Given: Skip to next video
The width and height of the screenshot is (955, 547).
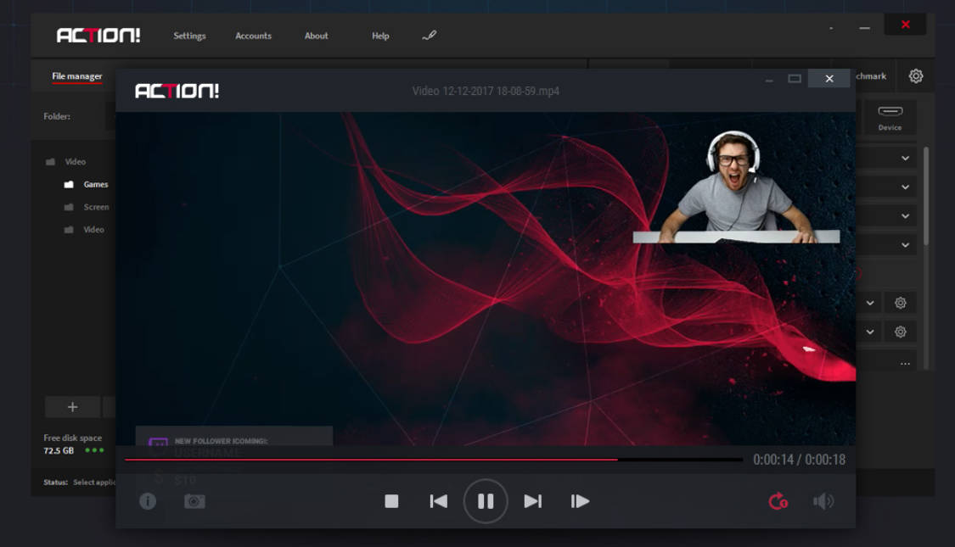Looking at the screenshot, I should [533, 500].
